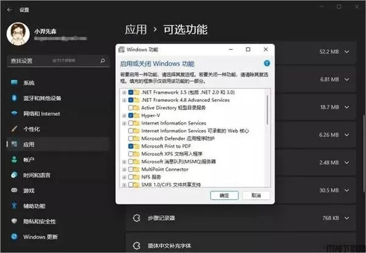Click the back arrow in Settings
Screen dimensions: 366x253
(x=10, y=10)
